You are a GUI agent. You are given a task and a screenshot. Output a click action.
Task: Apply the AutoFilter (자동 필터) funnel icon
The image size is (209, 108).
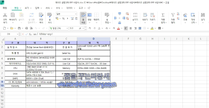[173, 15]
